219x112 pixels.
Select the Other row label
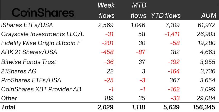[9, 98]
